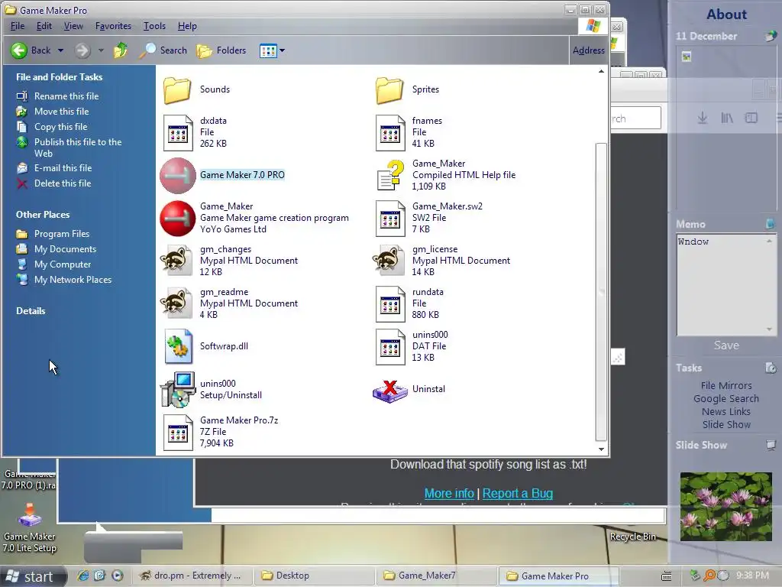The height and width of the screenshot is (587, 782).
Task: Click the file list vertical scrollbar thumb
Action: (602, 292)
